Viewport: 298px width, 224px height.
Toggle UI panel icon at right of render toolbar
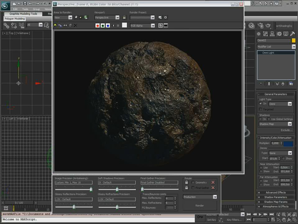point(166,26)
